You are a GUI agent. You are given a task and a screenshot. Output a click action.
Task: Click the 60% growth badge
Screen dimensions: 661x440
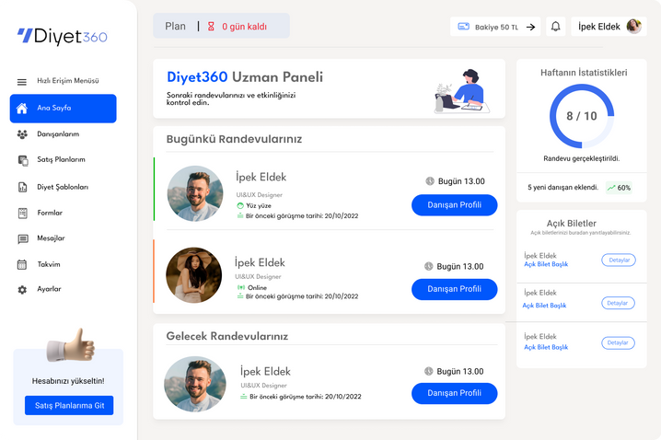619,188
